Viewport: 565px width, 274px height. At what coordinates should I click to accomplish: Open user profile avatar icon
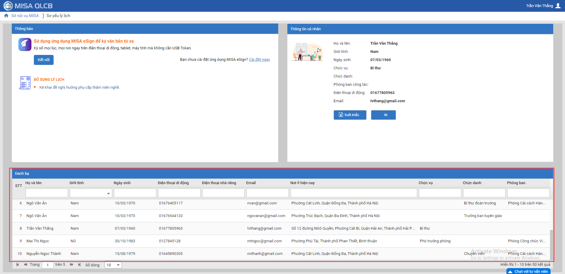tap(558, 6)
